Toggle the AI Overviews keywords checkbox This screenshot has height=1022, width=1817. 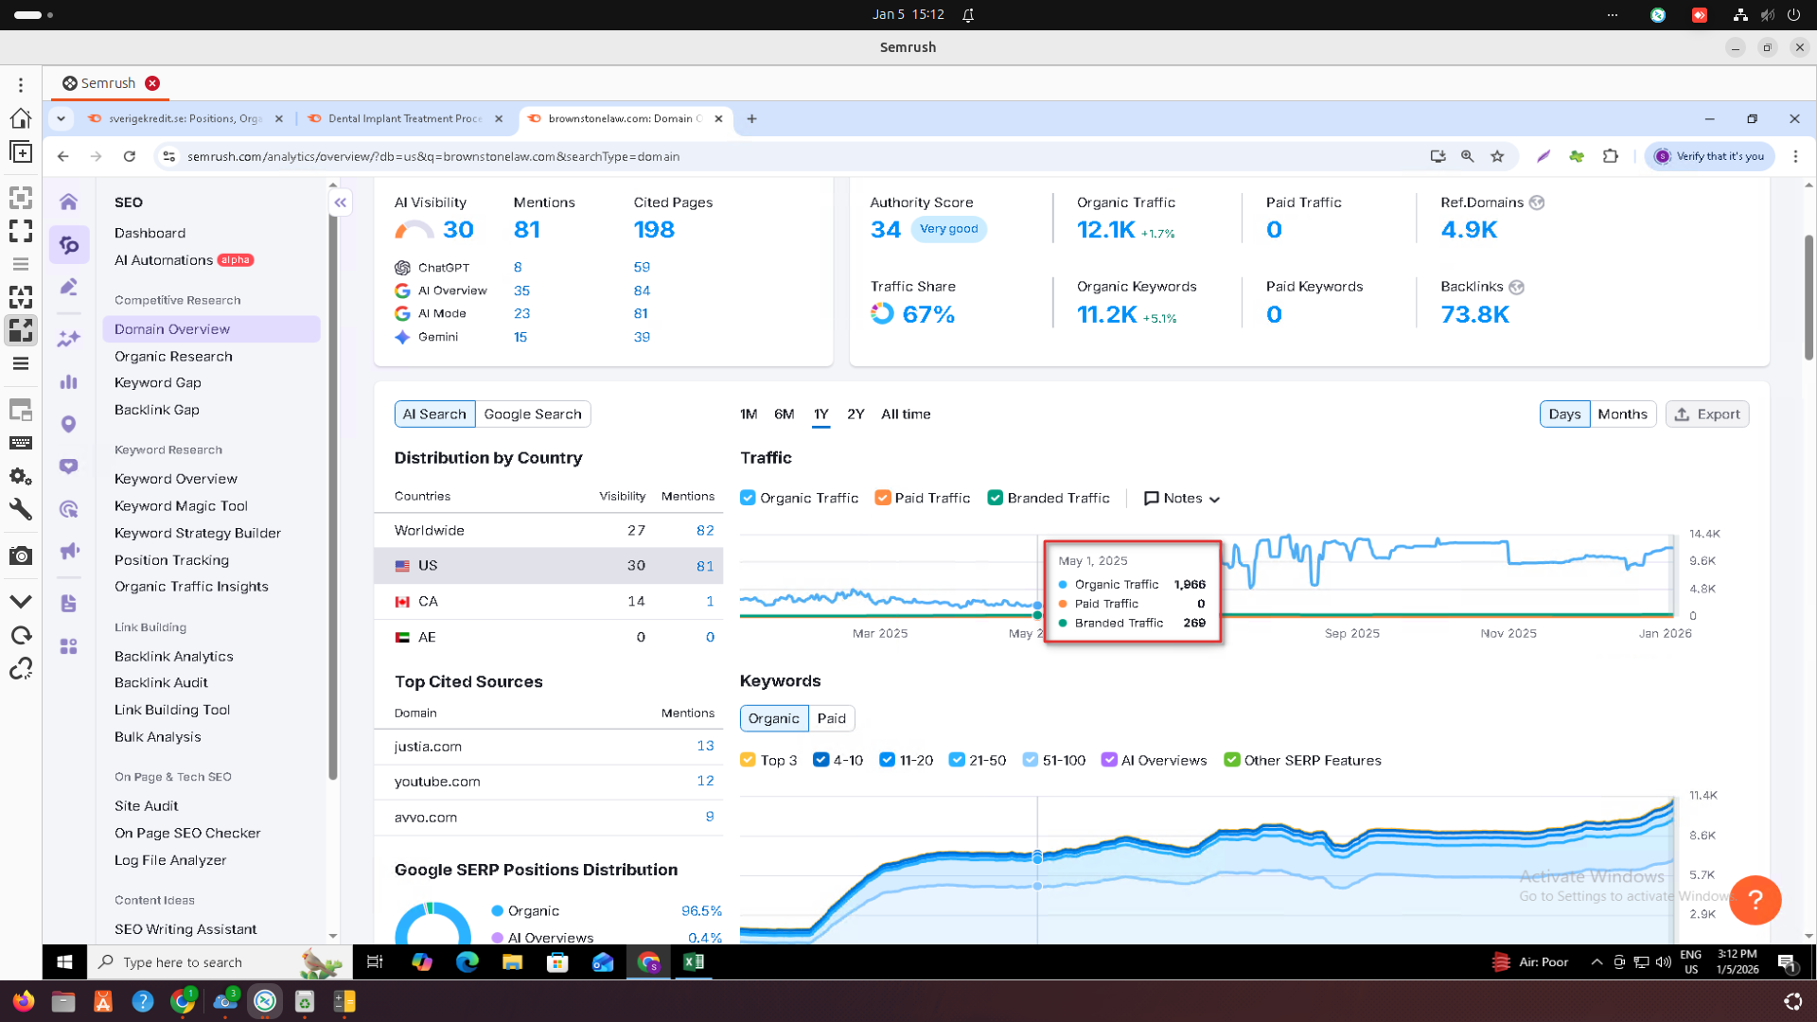(1109, 760)
